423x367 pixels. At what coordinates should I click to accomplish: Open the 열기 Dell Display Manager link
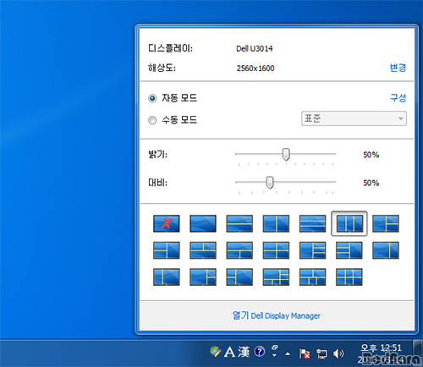(277, 315)
